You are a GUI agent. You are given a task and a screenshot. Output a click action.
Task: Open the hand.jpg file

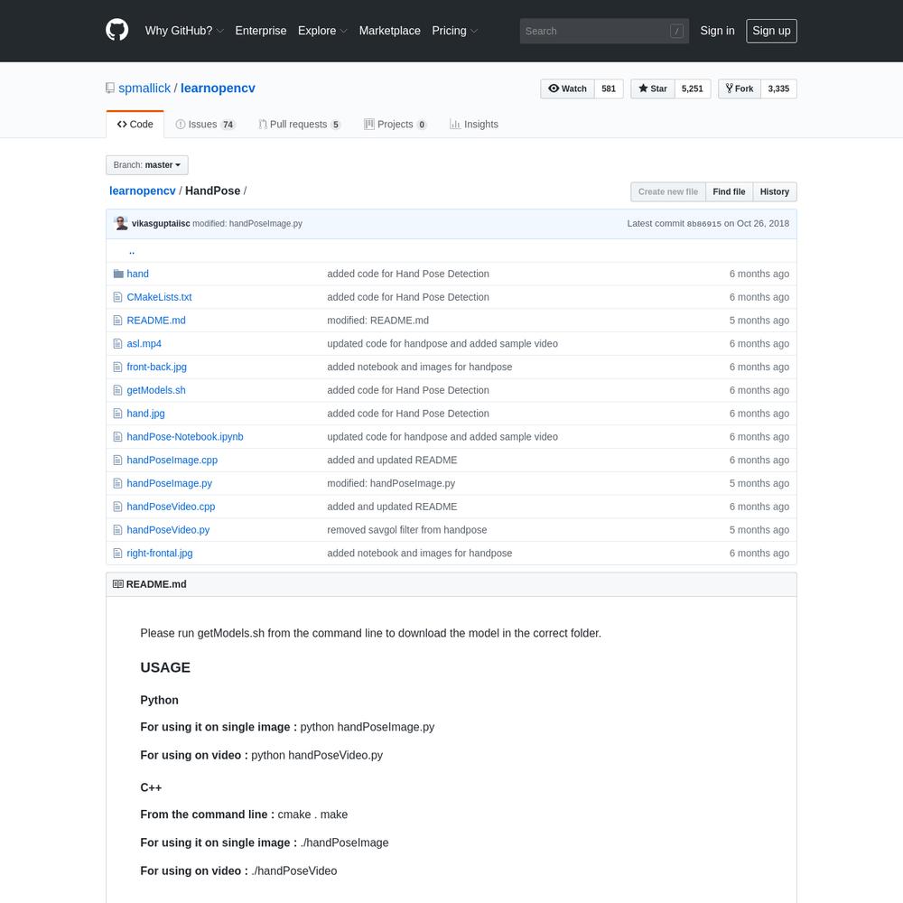[x=145, y=414]
